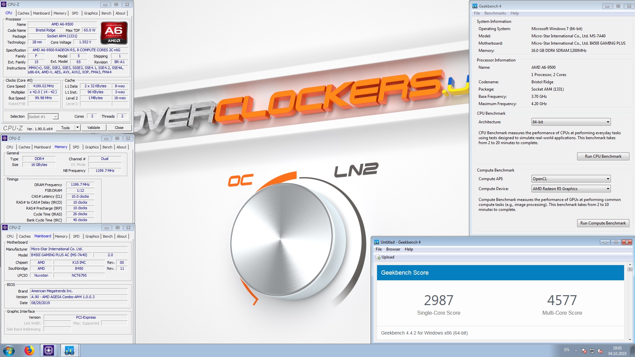Close the Untitled Geekbench results window
635x357 pixels.
(x=627, y=242)
